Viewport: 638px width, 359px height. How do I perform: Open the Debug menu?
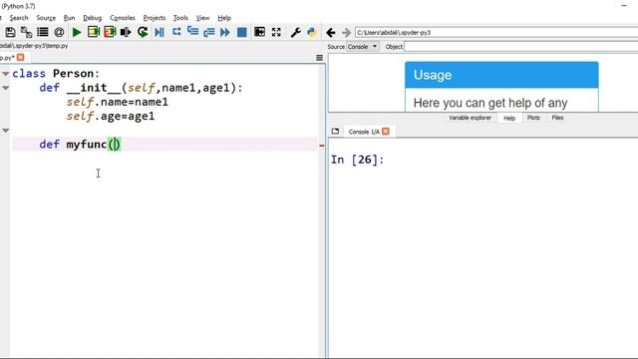(x=93, y=18)
